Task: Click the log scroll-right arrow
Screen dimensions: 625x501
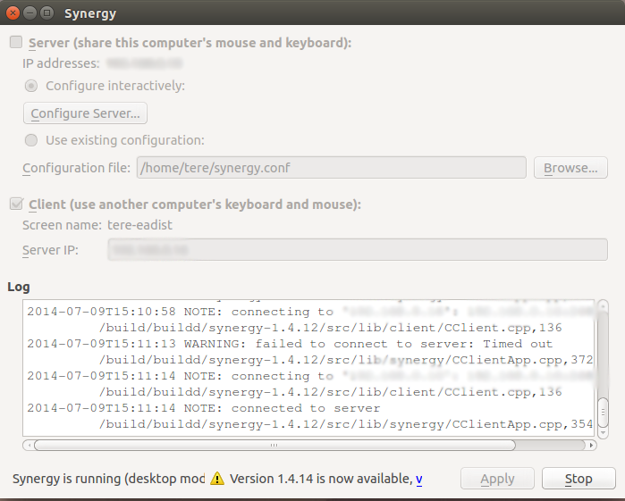Action: pos(592,445)
